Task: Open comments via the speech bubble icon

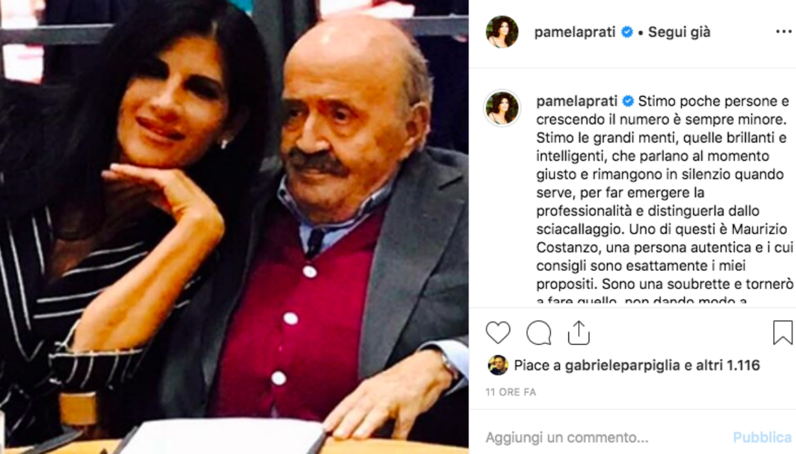Action: click(538, 333)
